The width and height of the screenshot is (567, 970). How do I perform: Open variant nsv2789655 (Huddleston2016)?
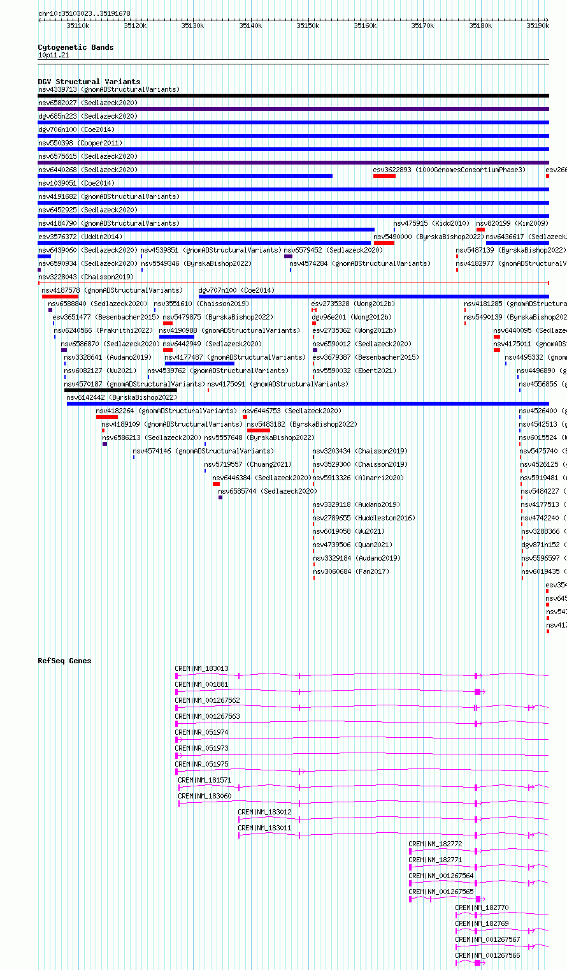pyautogui.click(x=364, y=518)
